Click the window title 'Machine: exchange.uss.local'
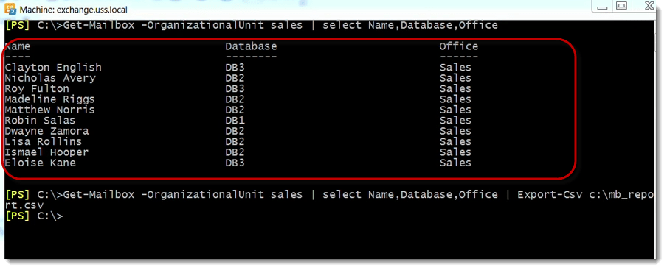 click(x=74, y=10)
